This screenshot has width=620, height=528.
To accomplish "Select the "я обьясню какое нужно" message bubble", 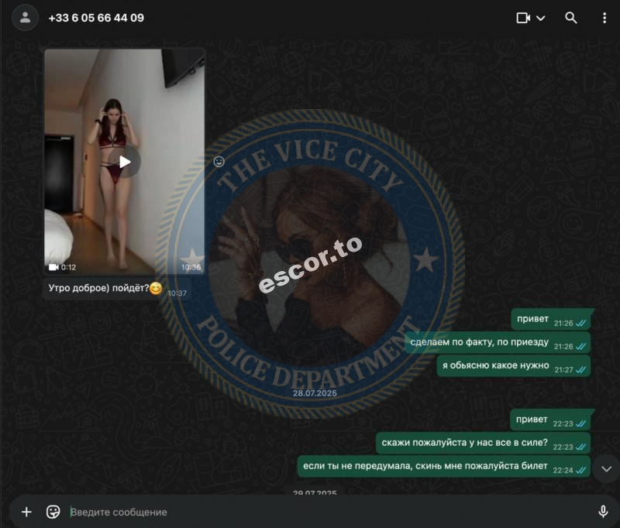I will (513, 365).
